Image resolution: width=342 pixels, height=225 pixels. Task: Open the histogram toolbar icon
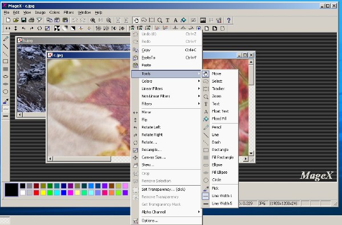coord(203,21)
